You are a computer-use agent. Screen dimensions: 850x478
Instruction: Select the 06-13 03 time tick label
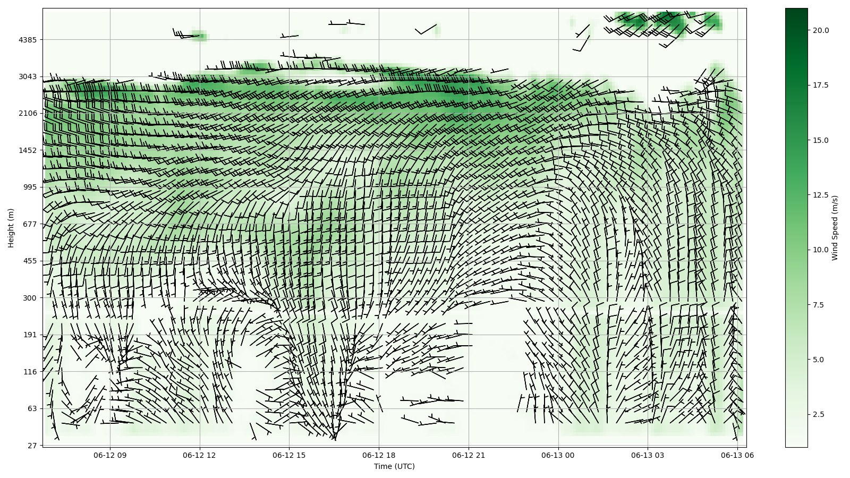pyautogui.click(x=648, y=455)
